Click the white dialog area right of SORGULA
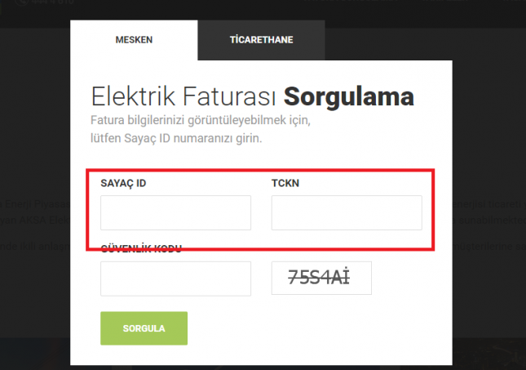The image size is (526, 370). point(326,328)
